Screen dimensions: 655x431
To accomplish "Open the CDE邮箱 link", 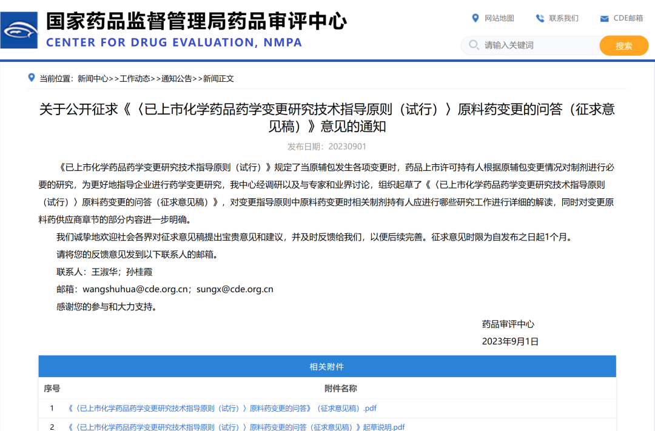I will pyautogui.click(x=628, y=18).
